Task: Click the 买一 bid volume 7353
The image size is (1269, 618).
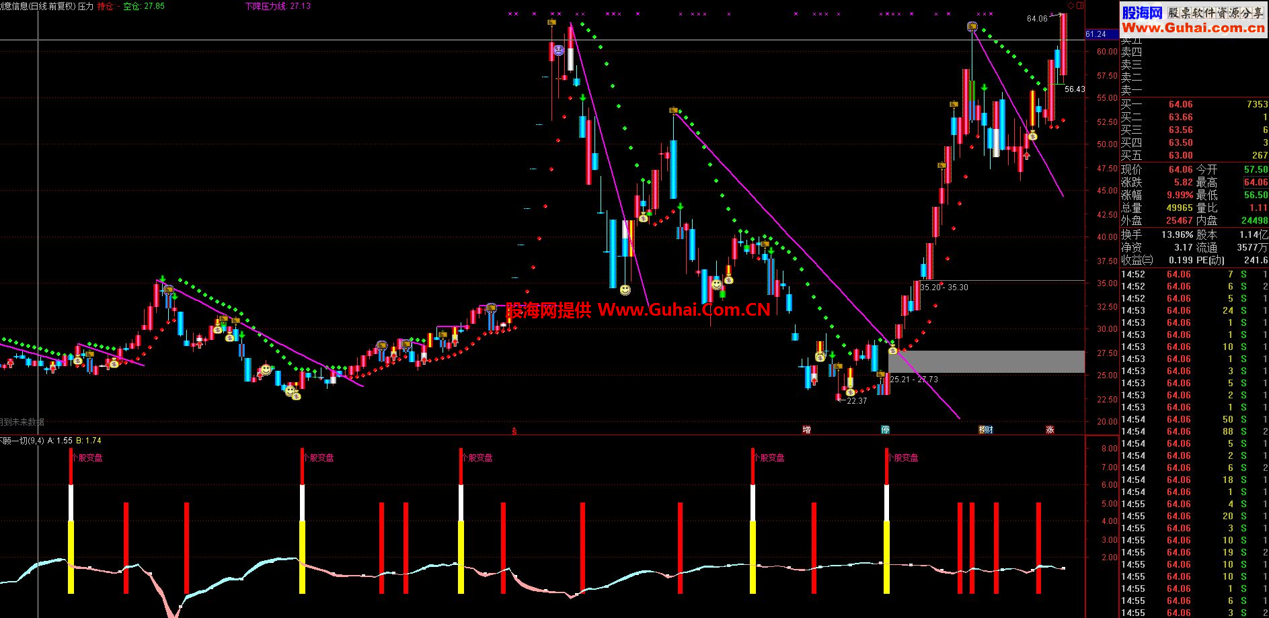Action: tap(1257, 105)
